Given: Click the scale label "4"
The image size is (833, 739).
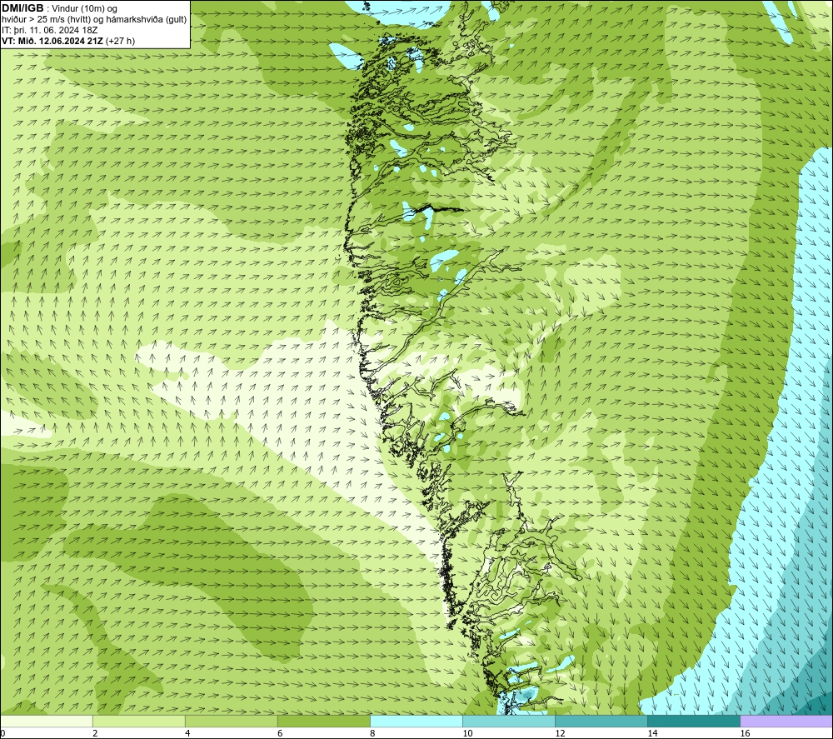Looking at the screenshot, I should click(x=187, y=734).
